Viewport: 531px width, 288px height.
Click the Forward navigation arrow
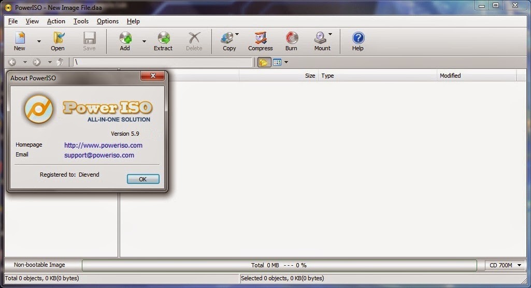tap(37, 62)
